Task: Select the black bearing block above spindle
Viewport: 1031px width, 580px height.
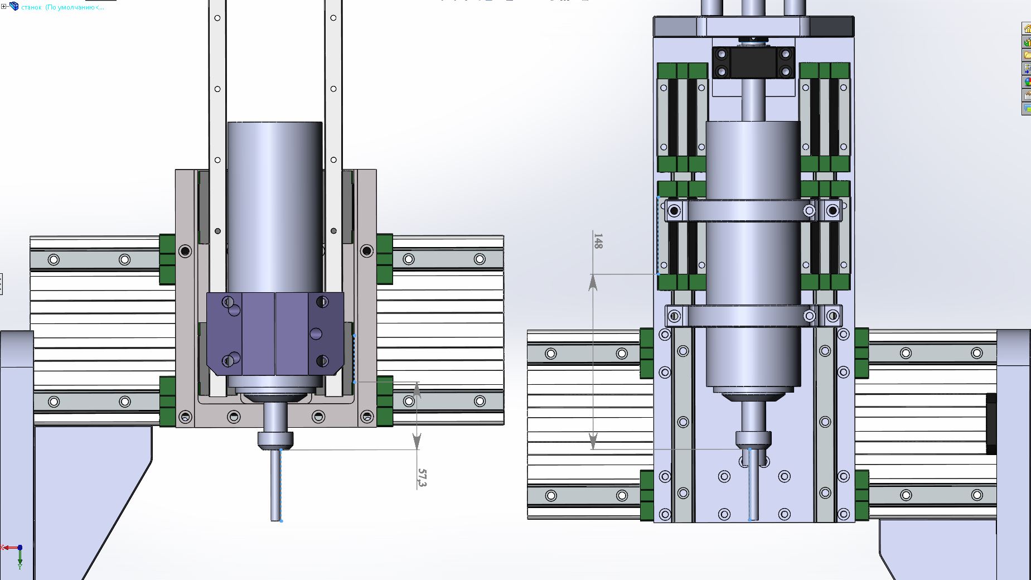Action: 753,62
